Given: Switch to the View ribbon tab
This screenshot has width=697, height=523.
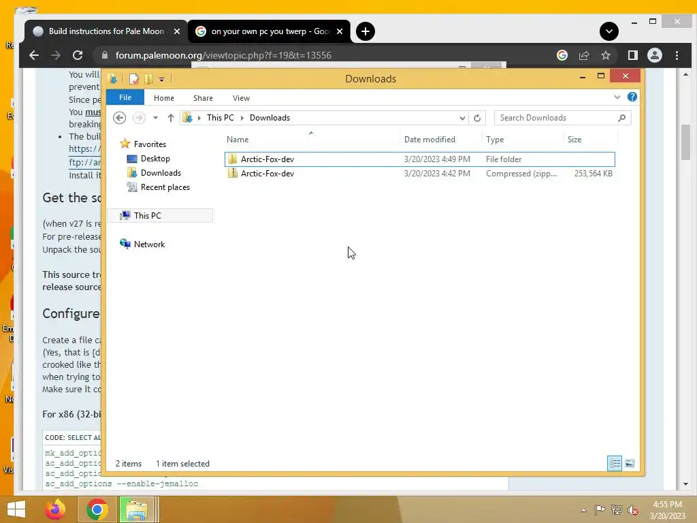Looking at the screenshot, I should [241, 98].
